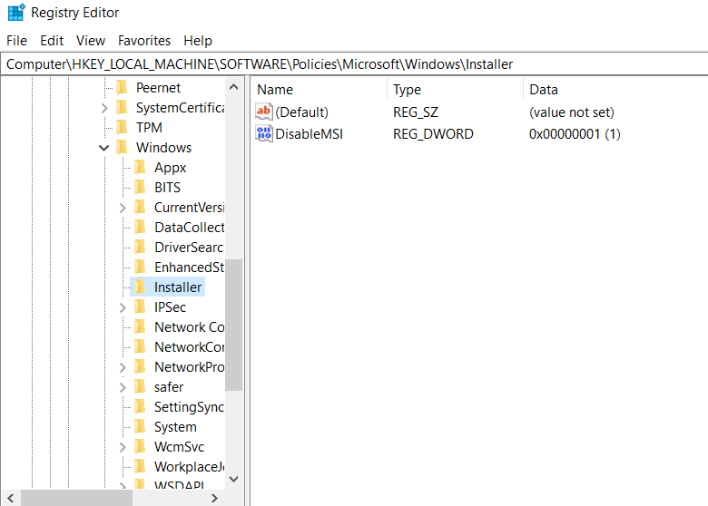Select the Appx key label
This screenshot has height=506, width=708.
(x=171, y=168)
